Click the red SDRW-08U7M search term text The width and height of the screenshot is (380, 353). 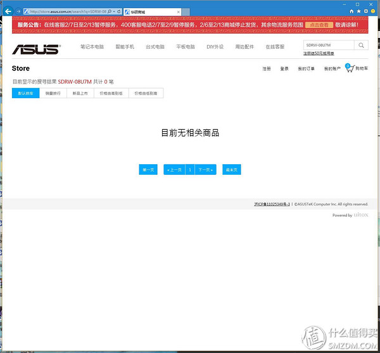75,82
